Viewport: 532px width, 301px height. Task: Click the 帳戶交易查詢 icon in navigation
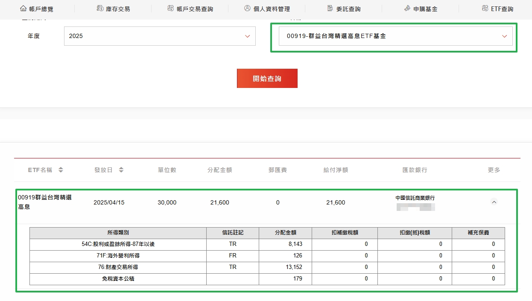(x=170, y=9)
